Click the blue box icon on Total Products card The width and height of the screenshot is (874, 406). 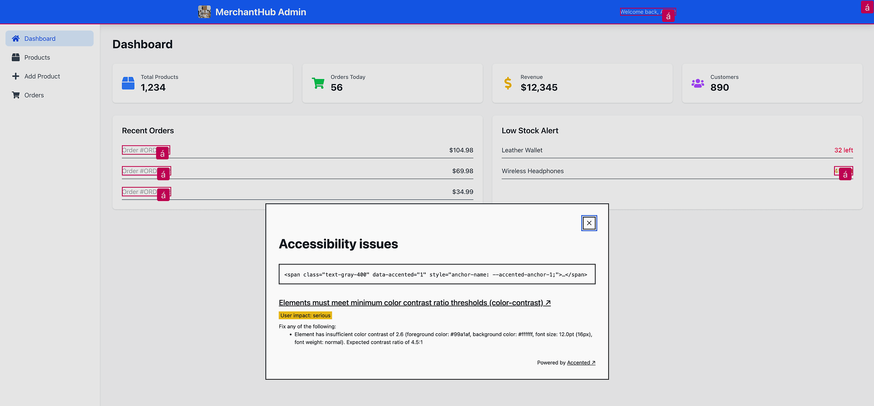(x=128, y=83)
